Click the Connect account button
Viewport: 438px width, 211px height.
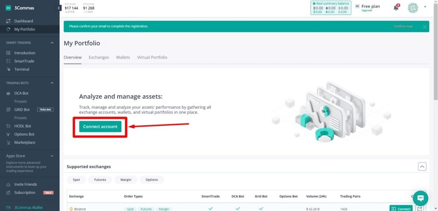point(100,126)
